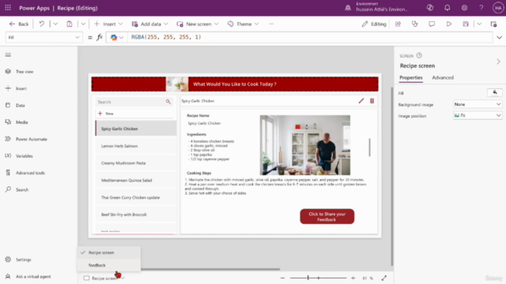Open the app launcher waffle icon
506x284 pixels.
tap(8, 8)
